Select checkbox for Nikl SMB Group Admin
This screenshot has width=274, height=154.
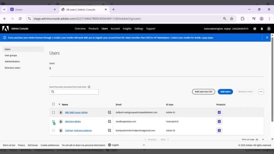click(53, 112)
